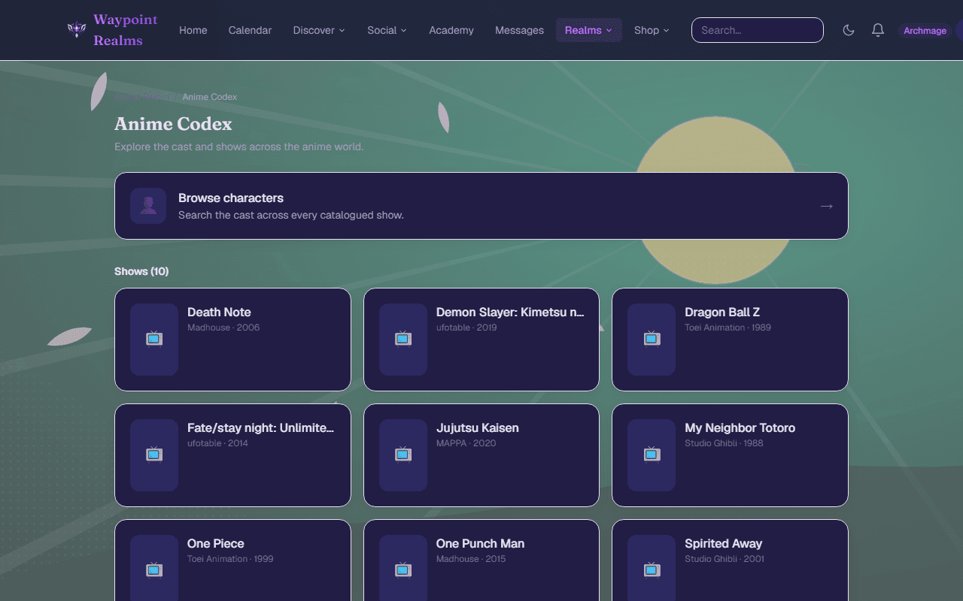Click 'Search the cast across every catalogued show.'

(x=291, y=215)
